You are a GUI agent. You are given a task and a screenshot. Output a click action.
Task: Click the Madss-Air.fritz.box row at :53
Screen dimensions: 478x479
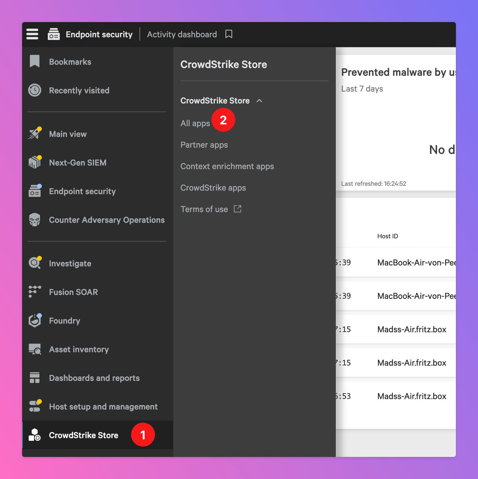pos(396,396)
